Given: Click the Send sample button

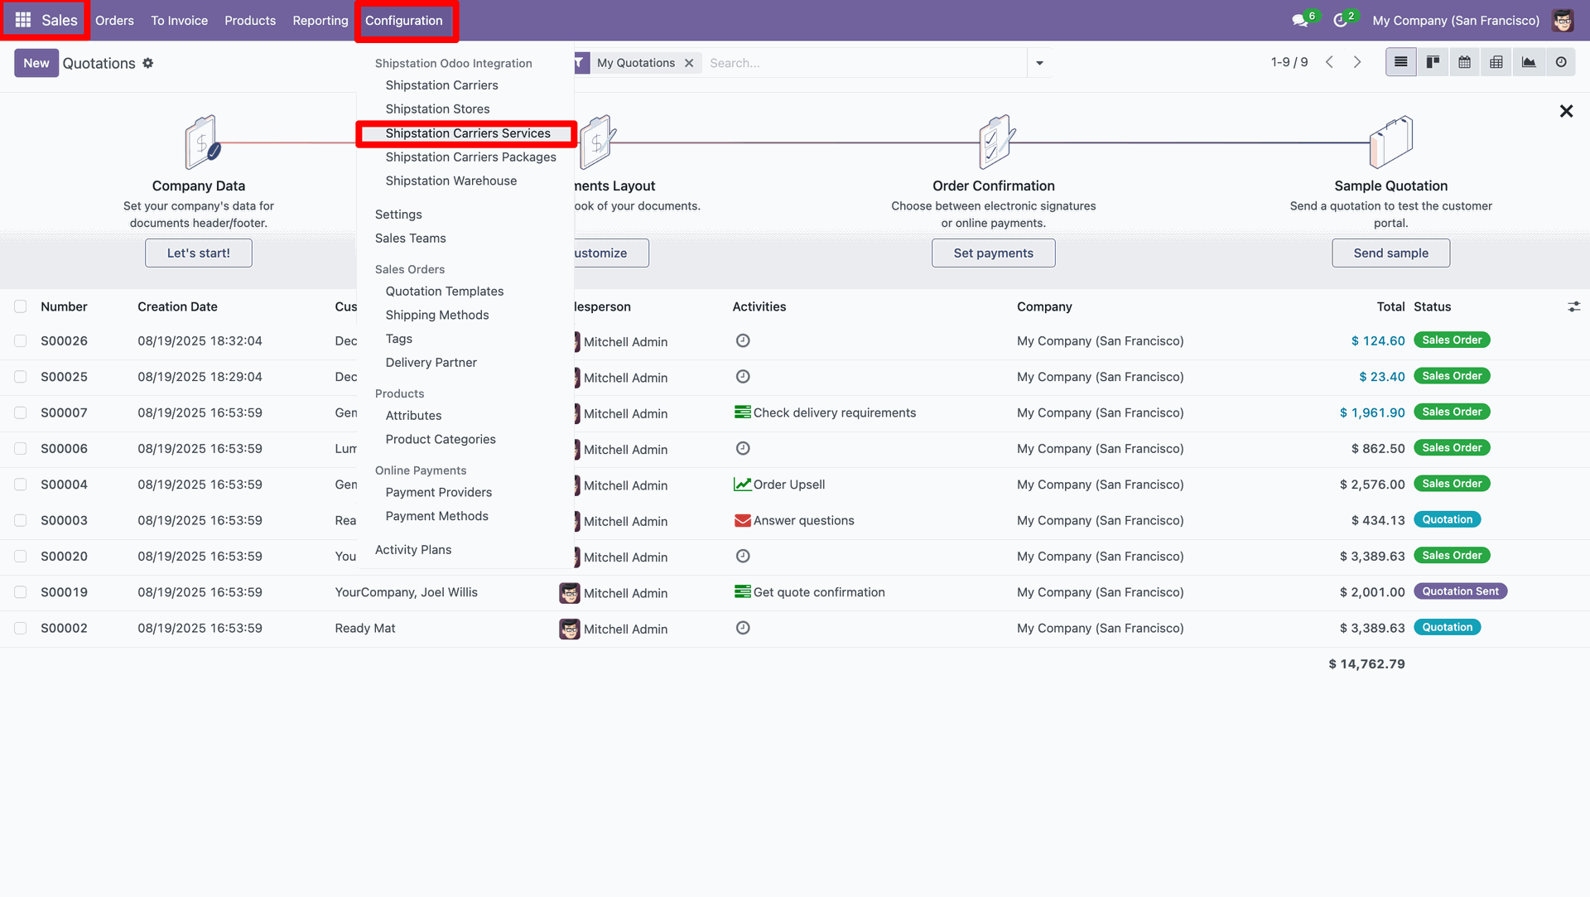Looking at the screenshot, I should [x=1390, y=253].
